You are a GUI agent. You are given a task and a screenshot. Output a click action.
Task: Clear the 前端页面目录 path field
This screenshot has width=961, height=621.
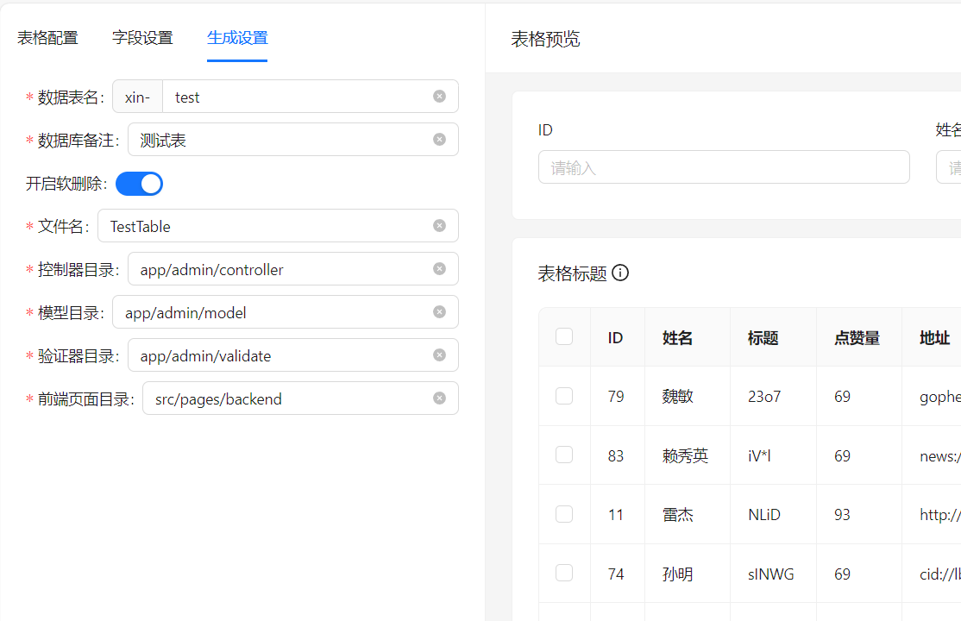(439, 398)
